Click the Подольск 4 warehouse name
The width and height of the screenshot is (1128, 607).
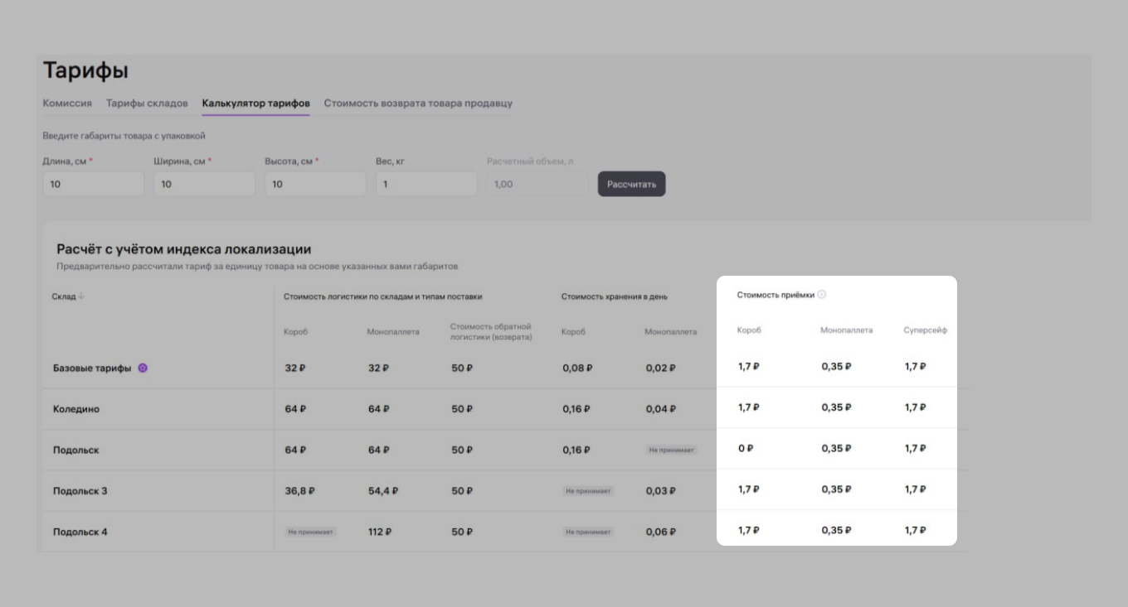[x=80, y=532]
